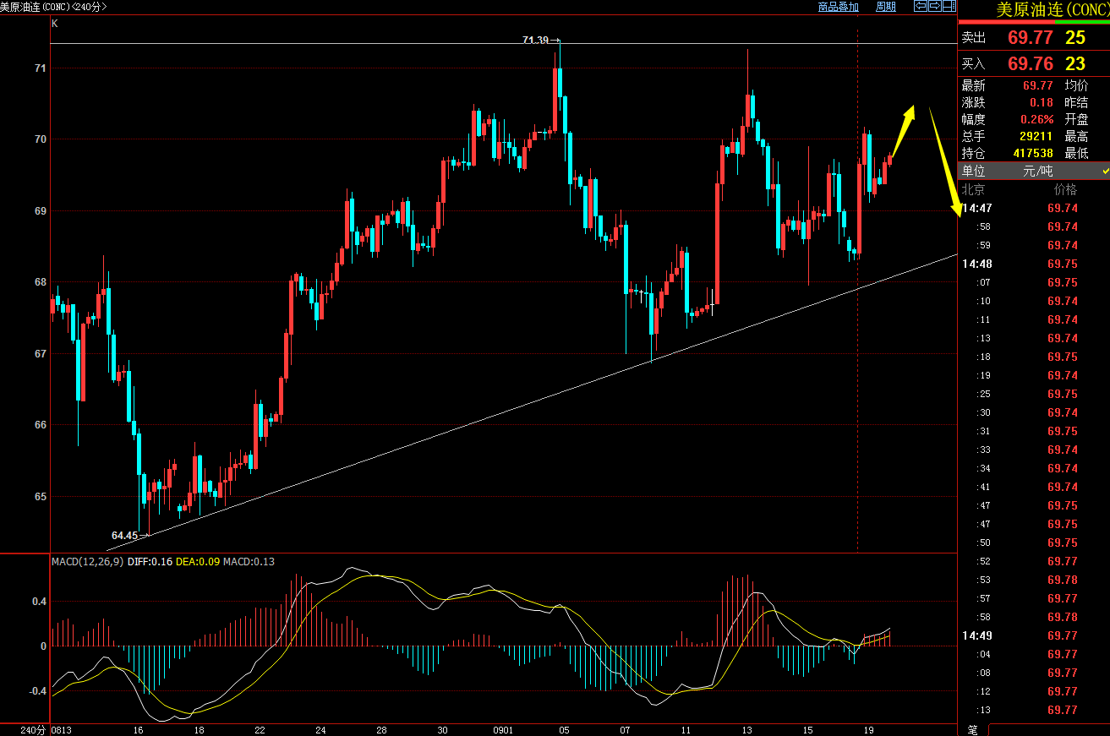Image resolution: width=1110 pixels, height=736 pixels.
Task: Click the MACD(12,26,9) indicator label
Action: [87, 561]
